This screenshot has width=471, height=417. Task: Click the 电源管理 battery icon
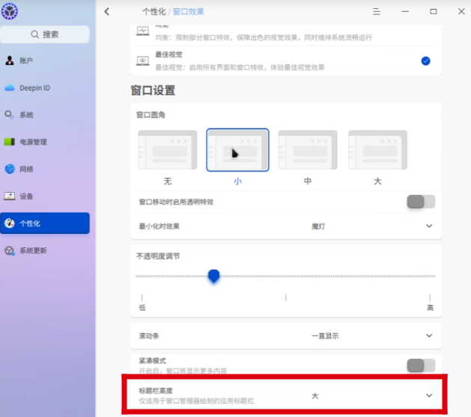(9, 142)
